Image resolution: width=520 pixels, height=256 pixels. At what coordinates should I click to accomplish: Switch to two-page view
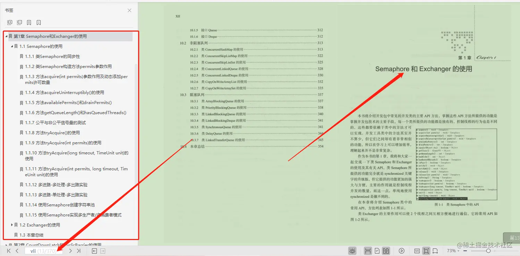click(386, 251)
